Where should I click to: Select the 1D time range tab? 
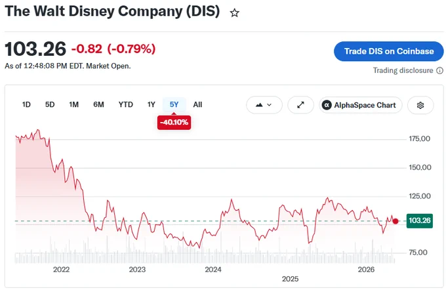click(26, 105)
